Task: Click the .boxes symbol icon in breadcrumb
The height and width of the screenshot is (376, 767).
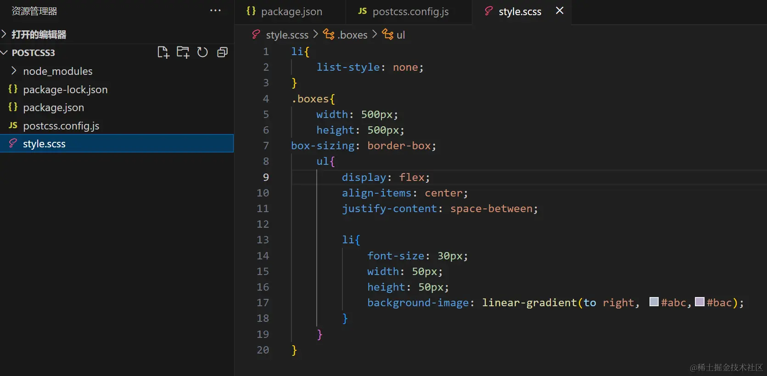Action: tap(329, 34)
